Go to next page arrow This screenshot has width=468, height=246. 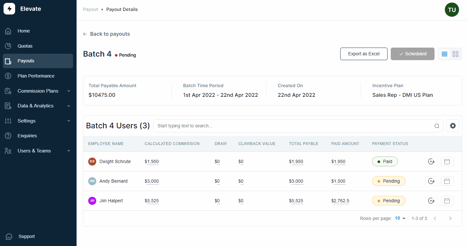[450, 218]
